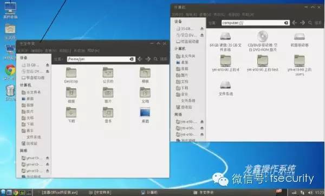Go back in the computer:/// window toolbar

tap(294, 23)
